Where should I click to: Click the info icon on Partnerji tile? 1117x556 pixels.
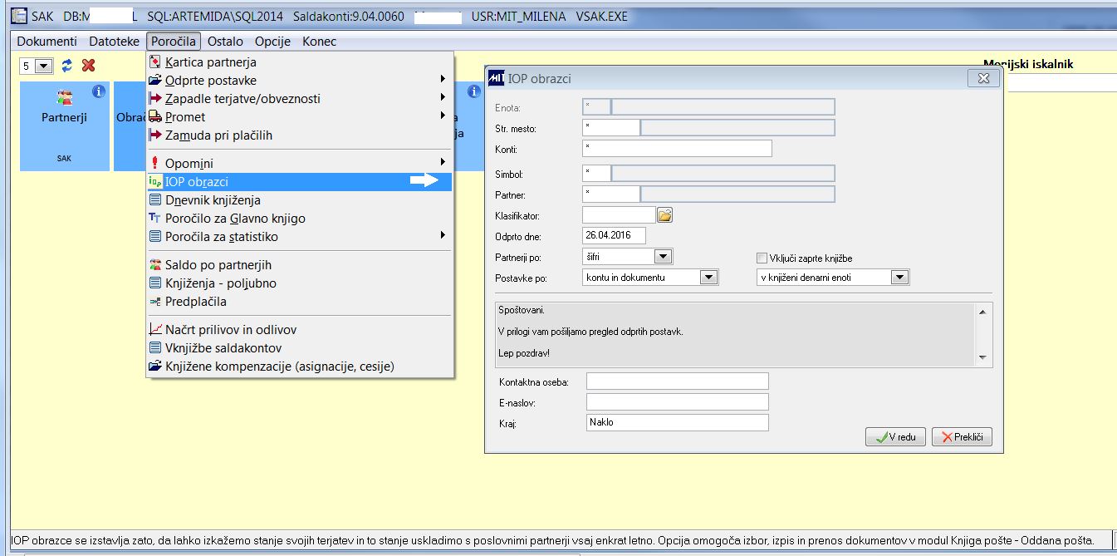pos(98,91)
